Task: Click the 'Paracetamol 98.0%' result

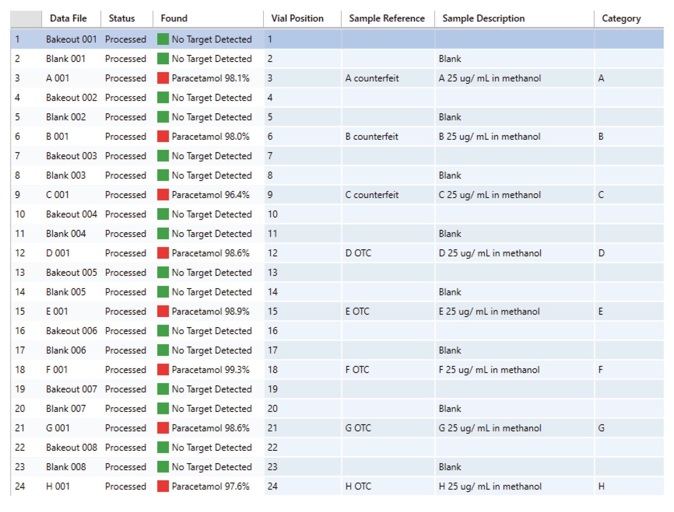Action: point(211,136)
